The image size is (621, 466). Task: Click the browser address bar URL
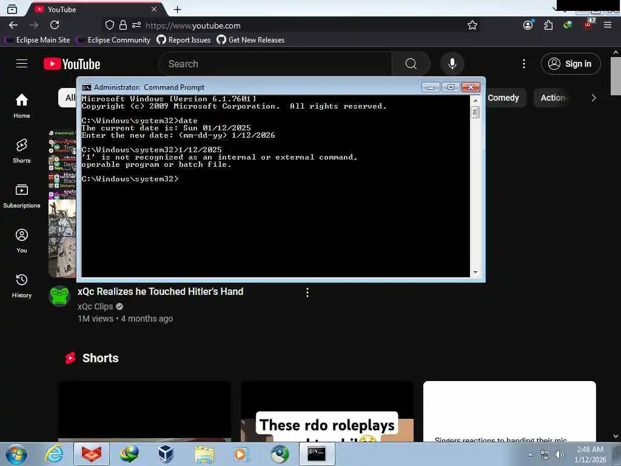[193, 25]
